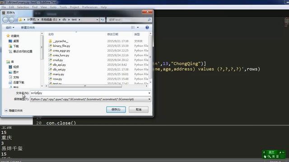Open the 组织 (Organize) dropdown

[10, 27]
